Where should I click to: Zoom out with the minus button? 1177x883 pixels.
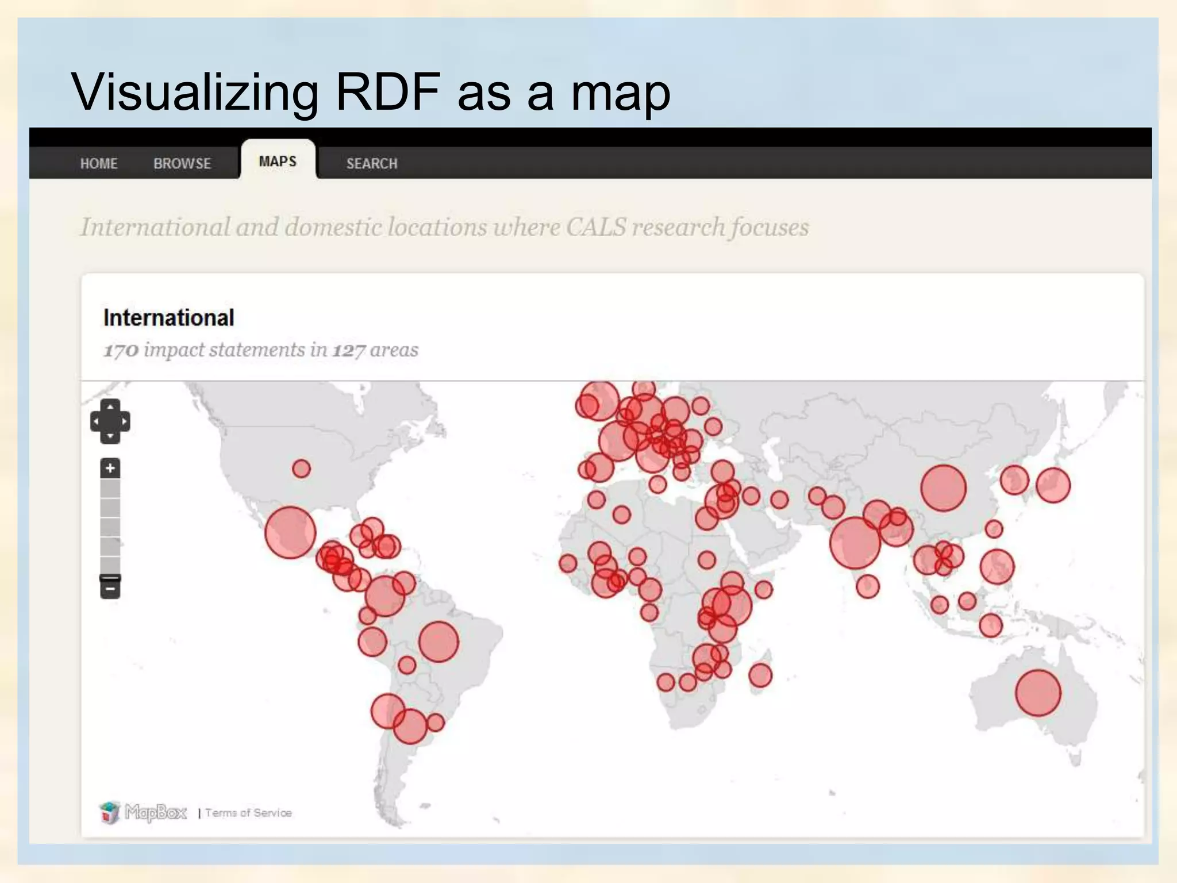pyautogui.click(x=110, y=589)
